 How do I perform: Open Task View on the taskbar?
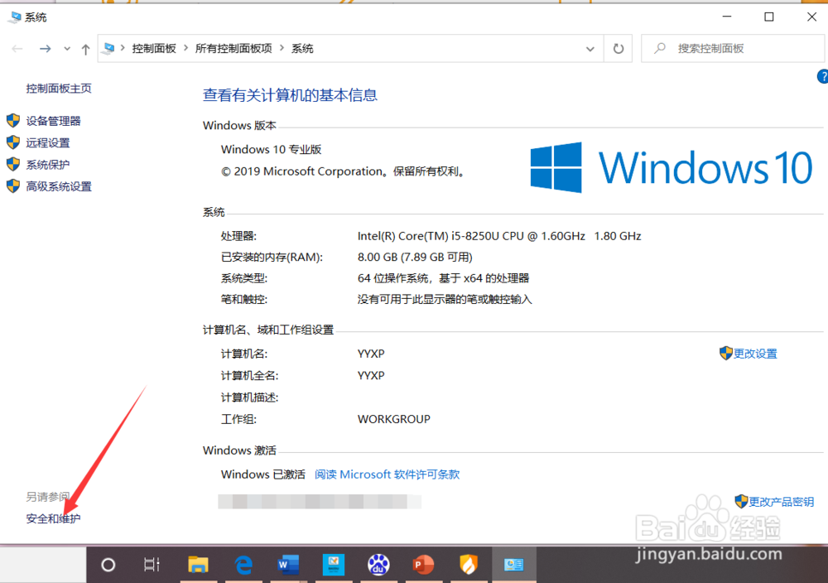tap(152, 565)
